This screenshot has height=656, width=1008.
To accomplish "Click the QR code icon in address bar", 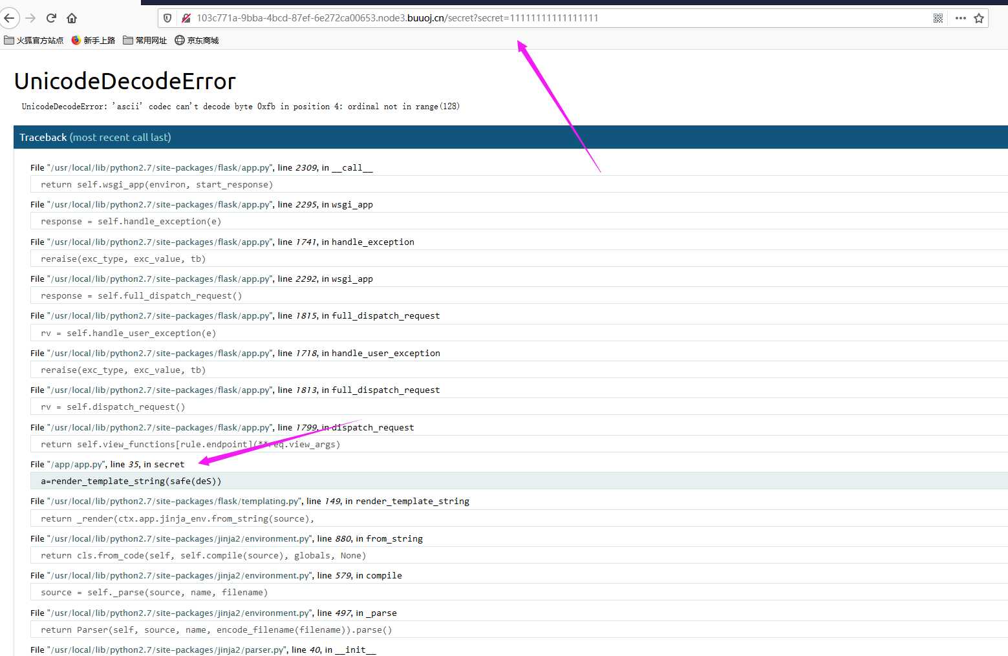I will (938, 18).
